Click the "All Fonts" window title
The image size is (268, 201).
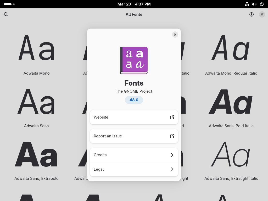click(134, 14)
